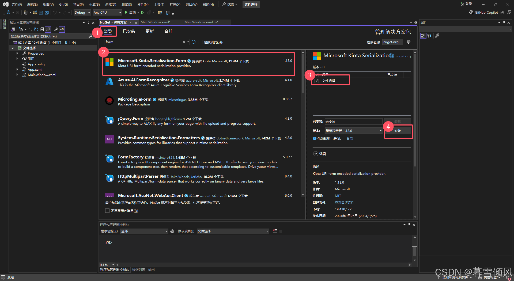514x281 pixels.
Task: Click start without debugging outline play icon
Action: point(143,12)
